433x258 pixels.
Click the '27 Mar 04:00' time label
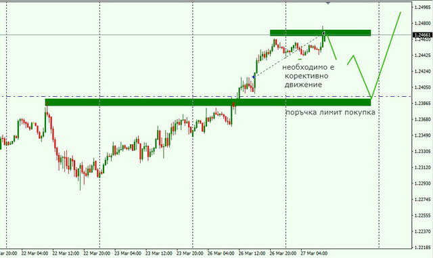click(314, 253)
